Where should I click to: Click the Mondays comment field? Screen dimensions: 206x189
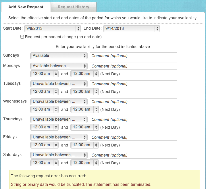click(x=134, y=66)
